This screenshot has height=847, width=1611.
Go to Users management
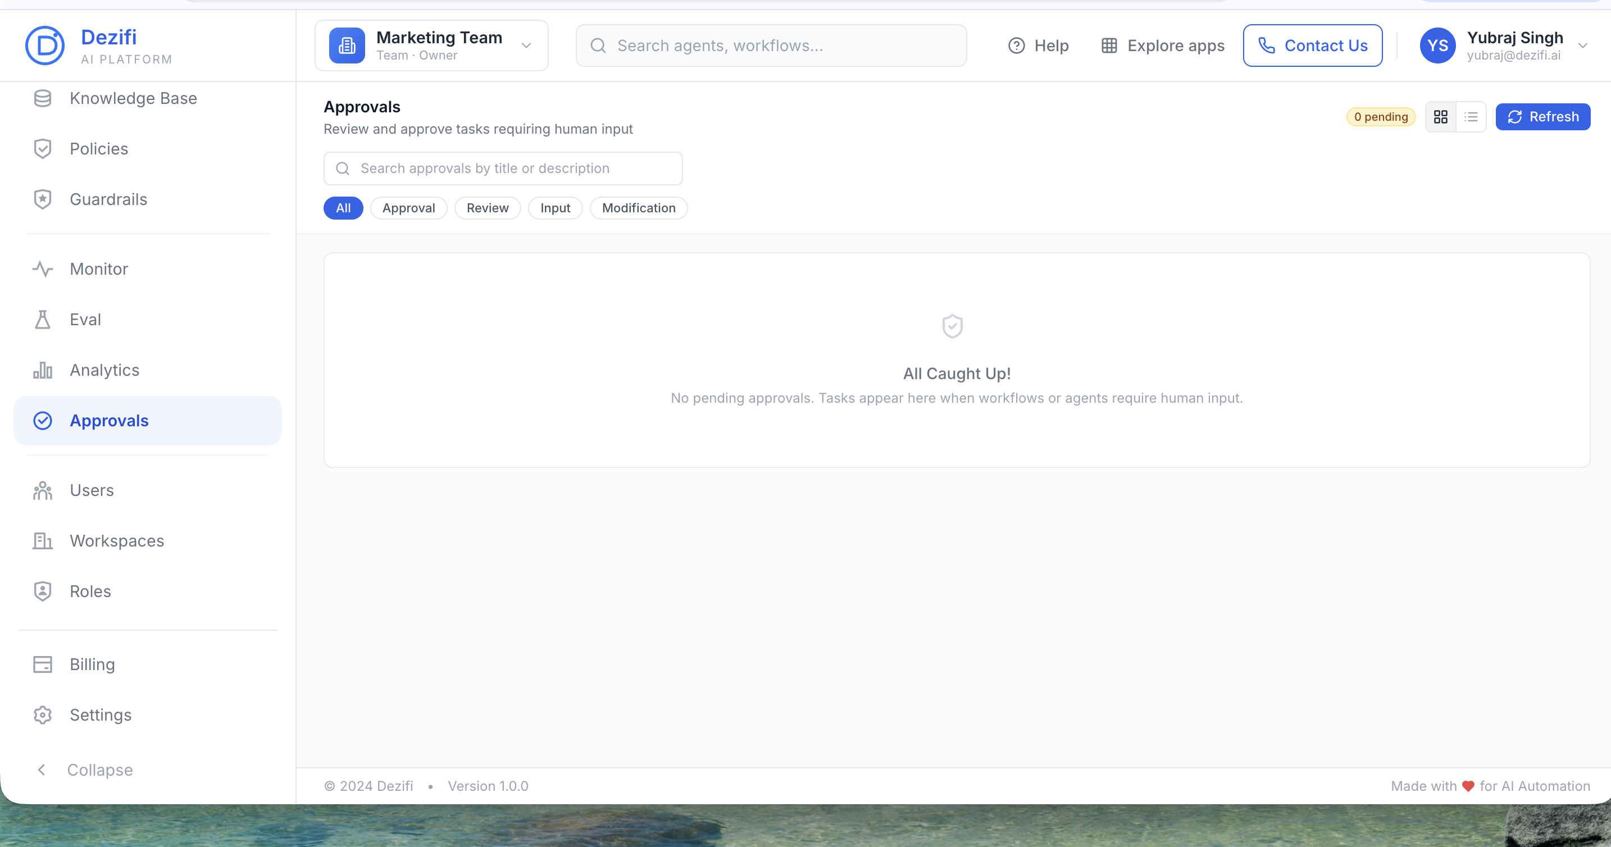(148, 490)
